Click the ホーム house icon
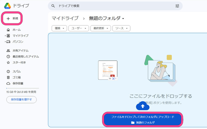The image size is (207, 129). click(8, 30)
